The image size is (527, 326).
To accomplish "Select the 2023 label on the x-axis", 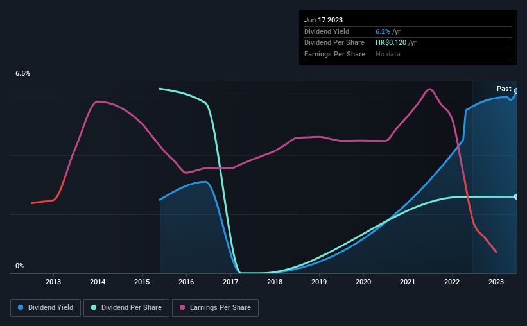I will click(x=496, y=282).
